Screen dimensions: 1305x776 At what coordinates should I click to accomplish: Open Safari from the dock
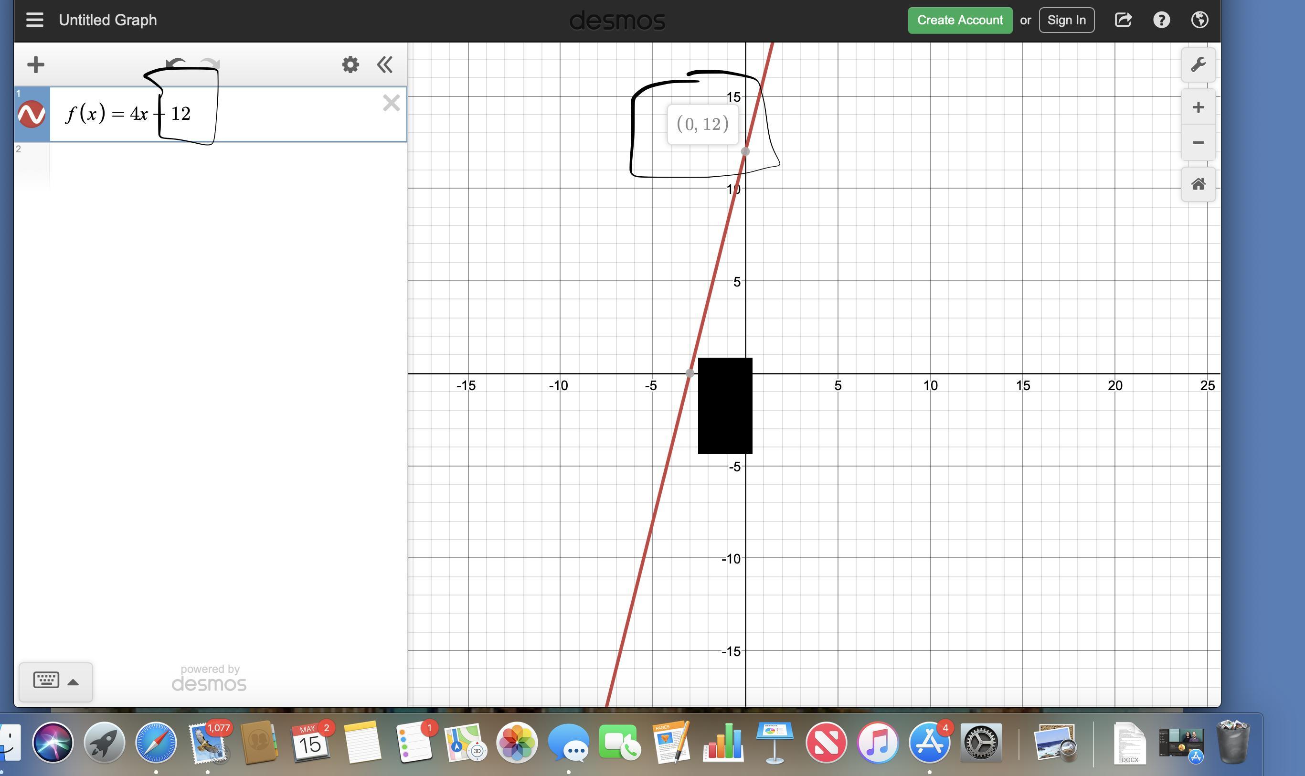[156, 743]
